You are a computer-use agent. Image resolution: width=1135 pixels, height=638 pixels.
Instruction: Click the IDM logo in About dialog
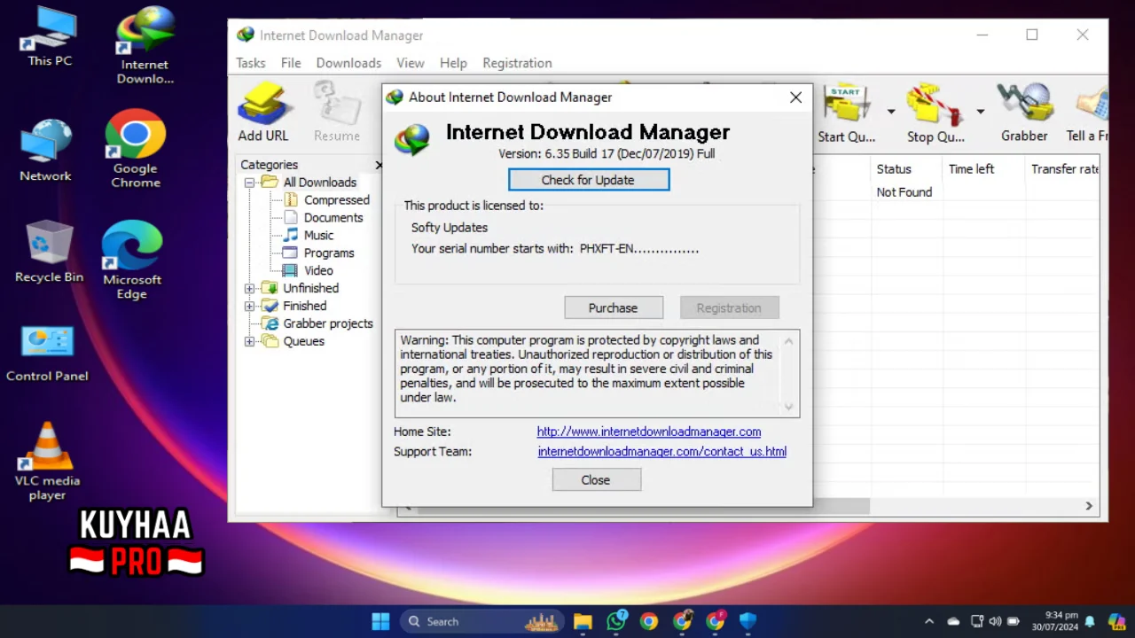[412, 140]
